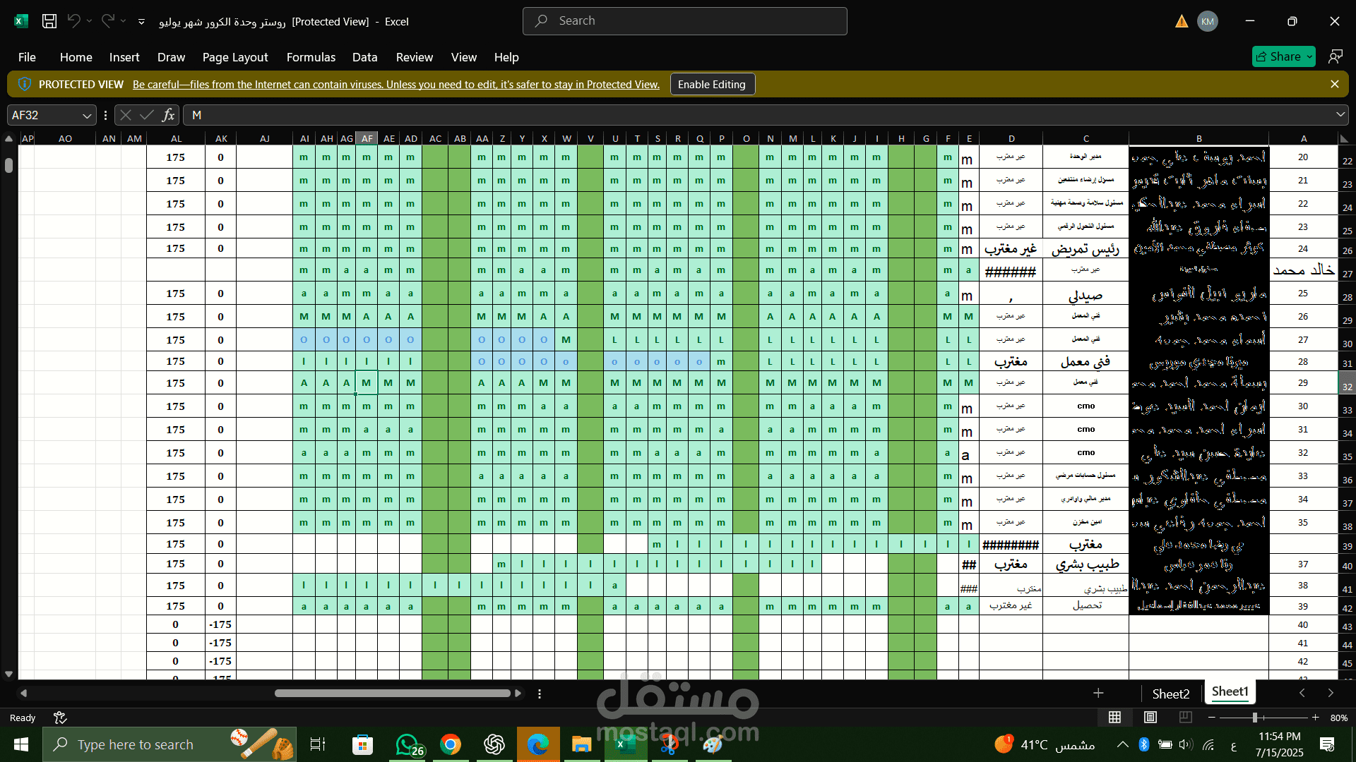Screen dimensions: 1356x762
Task: Open the Redo history dropdown arrow
Action: (123, 21)
